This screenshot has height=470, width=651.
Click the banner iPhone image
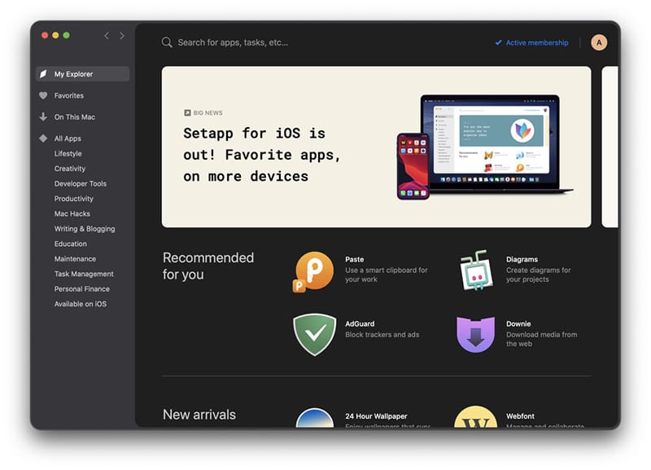click(x=413, y=166)
